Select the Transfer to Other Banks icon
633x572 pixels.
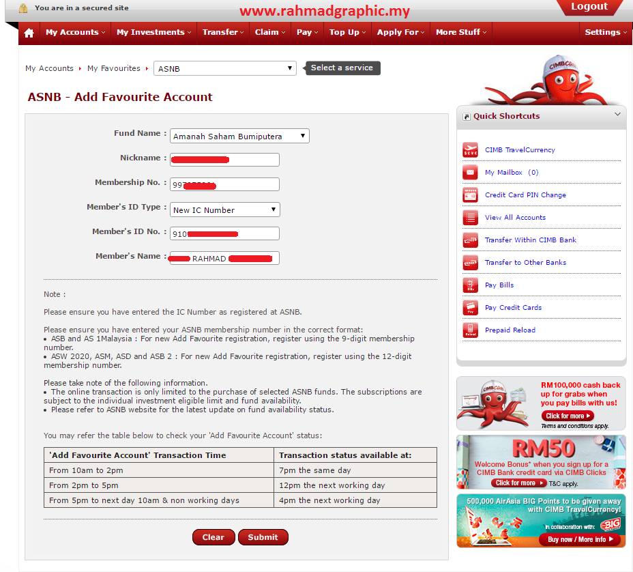pyautogui.click(x=470, y=263)
